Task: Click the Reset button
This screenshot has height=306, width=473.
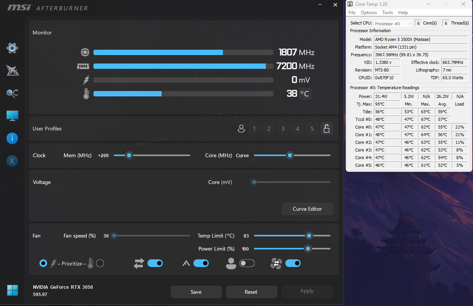Action: 251,292
